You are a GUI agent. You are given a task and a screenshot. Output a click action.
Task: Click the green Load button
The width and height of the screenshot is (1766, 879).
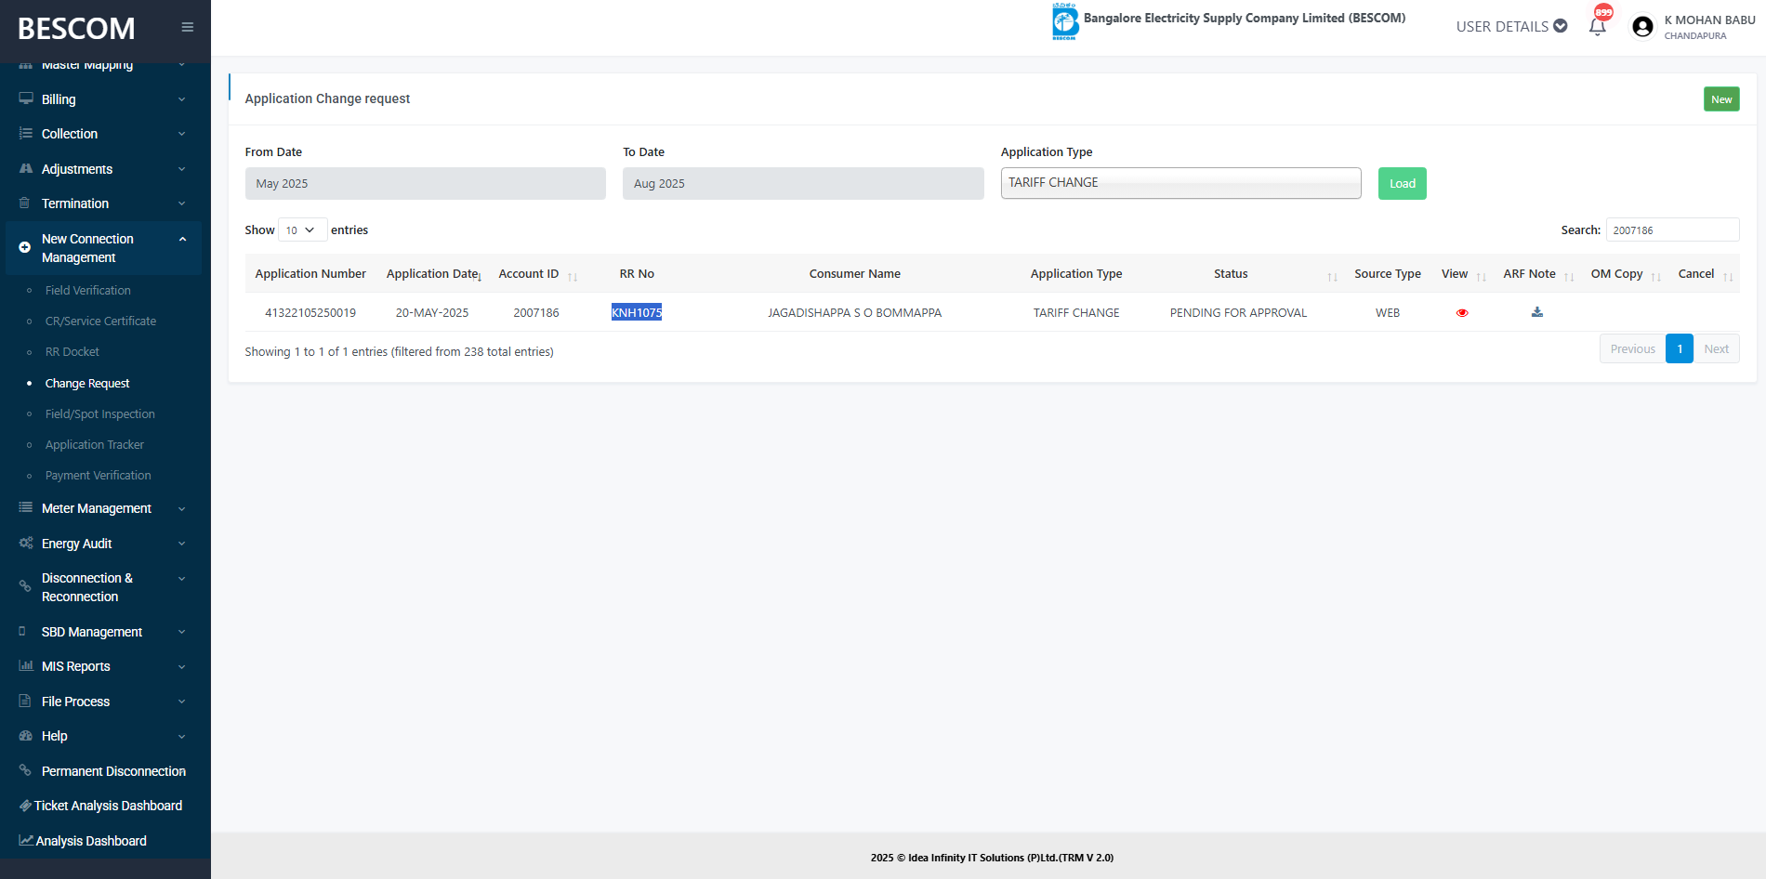tap(1402, 183)
